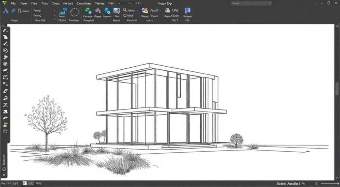Click the blue eraser-shaped ribbon icon

pos(14,11)
